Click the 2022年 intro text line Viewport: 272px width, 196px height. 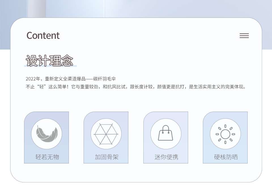point(71,79)
